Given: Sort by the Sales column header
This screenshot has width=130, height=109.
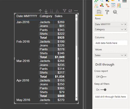Looking at the screenshot, I should tap(58, 16).
